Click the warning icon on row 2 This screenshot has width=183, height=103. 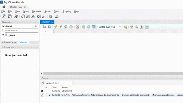(x=42, y=95)
